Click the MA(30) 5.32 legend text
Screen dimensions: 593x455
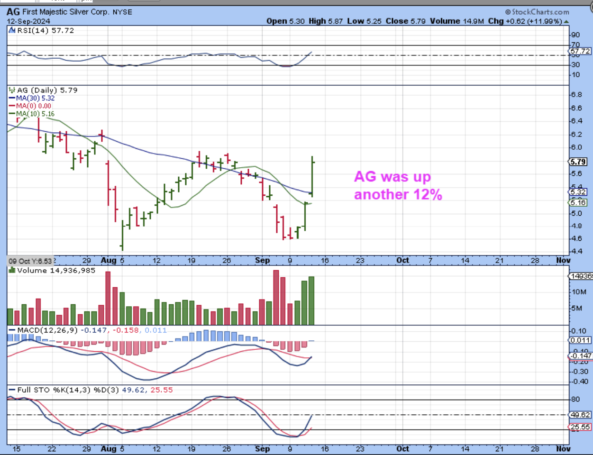tap(35, 98)
